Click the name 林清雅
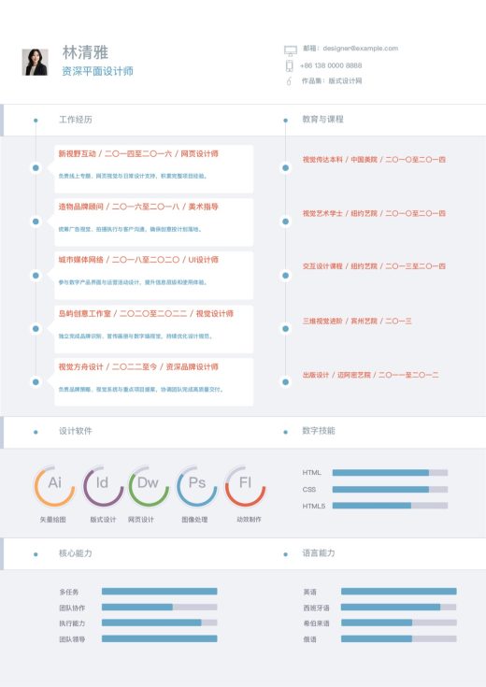The image size is (486, 687). (x=85, y=52)
